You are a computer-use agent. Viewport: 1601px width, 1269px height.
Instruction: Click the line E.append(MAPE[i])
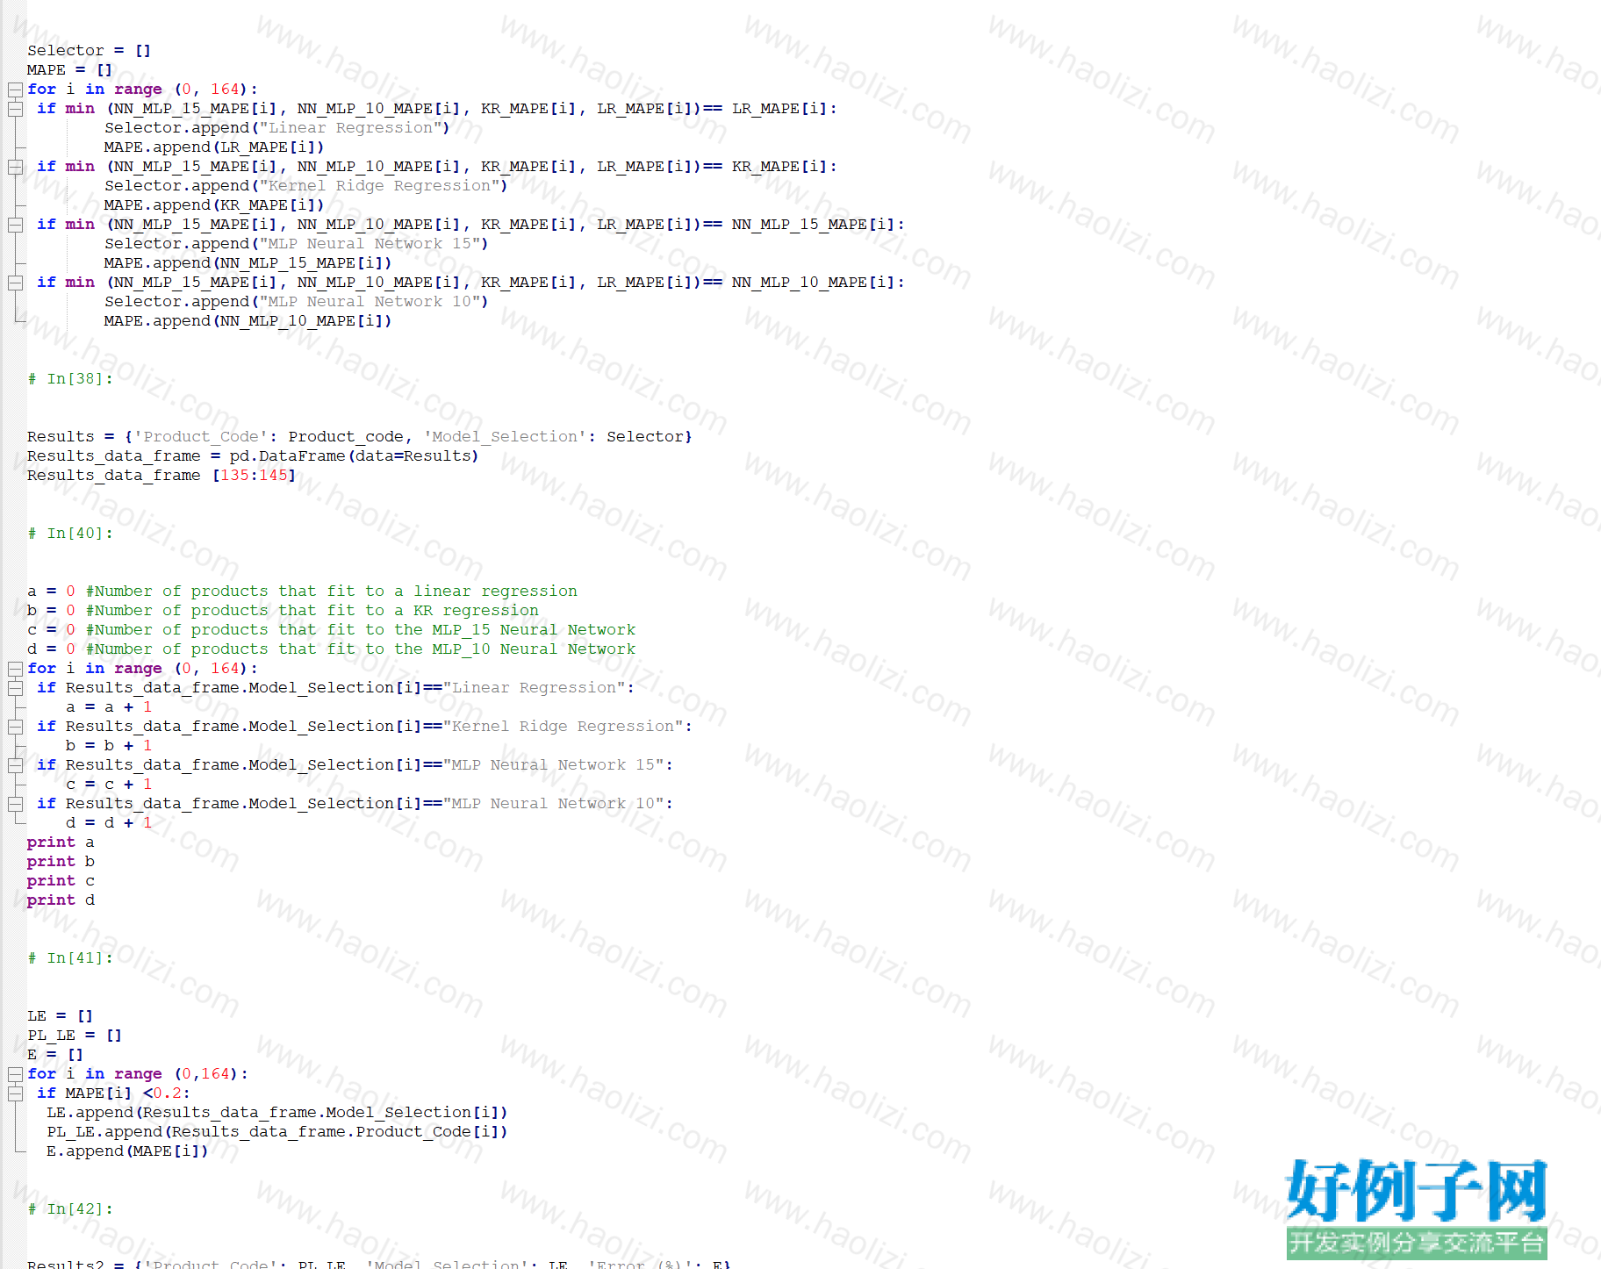[x=127, y=1151]
